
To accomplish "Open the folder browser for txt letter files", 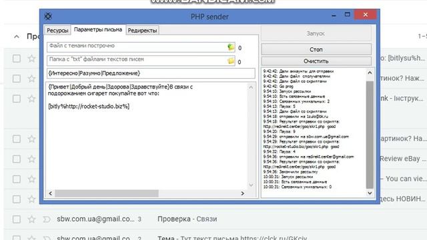I will click(x=231, y=61).
